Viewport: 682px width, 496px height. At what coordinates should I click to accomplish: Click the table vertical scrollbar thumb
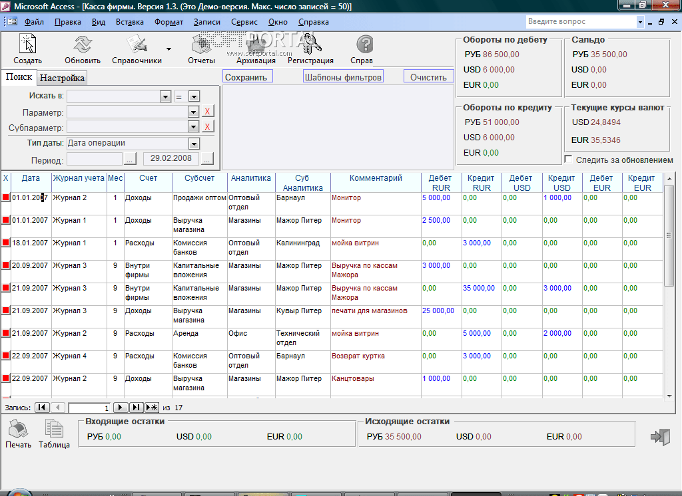[x=669, y=235]
